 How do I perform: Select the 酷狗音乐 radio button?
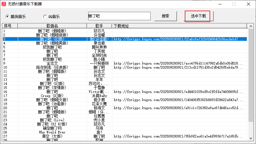point(16,17)
